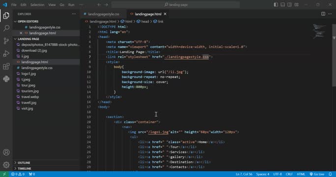336x177 pixels.
Task: Open the Extensions view
Action: (x=6, y=66)
